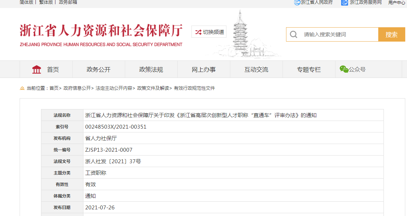
Task: Go to 互动交流 section
Action: [x=256, y=70]
